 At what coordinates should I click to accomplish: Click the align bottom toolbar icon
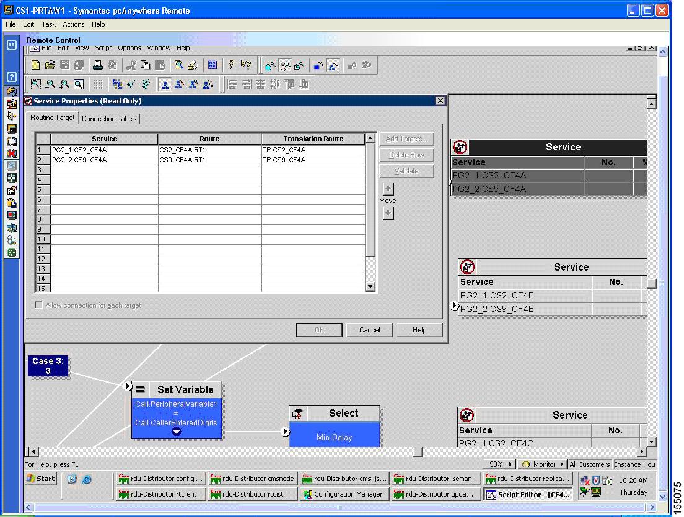click(304, 84)
